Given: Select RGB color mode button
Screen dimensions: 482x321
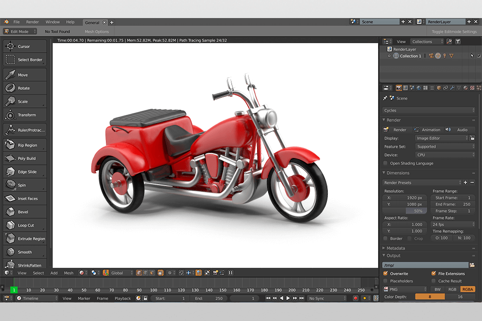Looking at the screenshot, I should coord(452,289).
